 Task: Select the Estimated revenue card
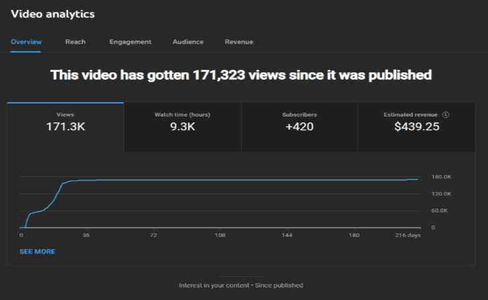click(417, 127)
